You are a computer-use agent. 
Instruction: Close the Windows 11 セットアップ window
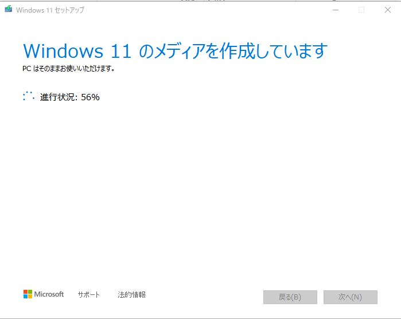pos(388,10)
